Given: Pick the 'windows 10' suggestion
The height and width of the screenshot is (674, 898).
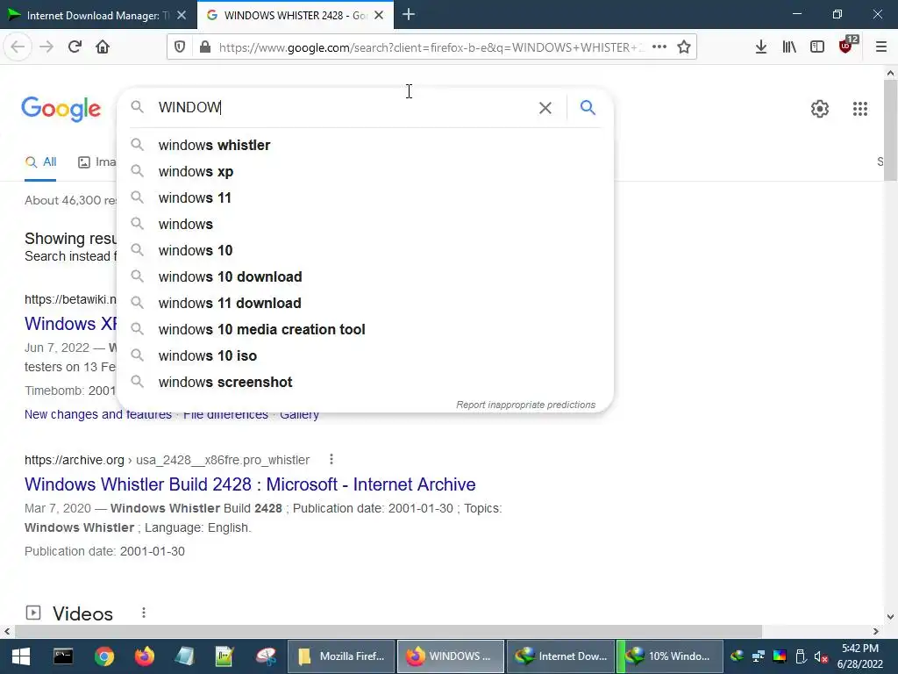Looking at the screenshot, I should coord(365,250).
